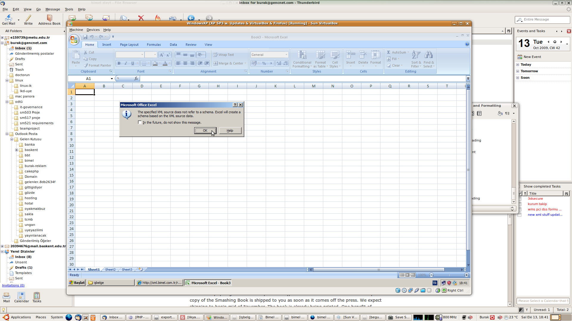Open the işbelge taskbar button in XP
The image size is (572, 321).
pyautogui.click(x=111, y=283)
